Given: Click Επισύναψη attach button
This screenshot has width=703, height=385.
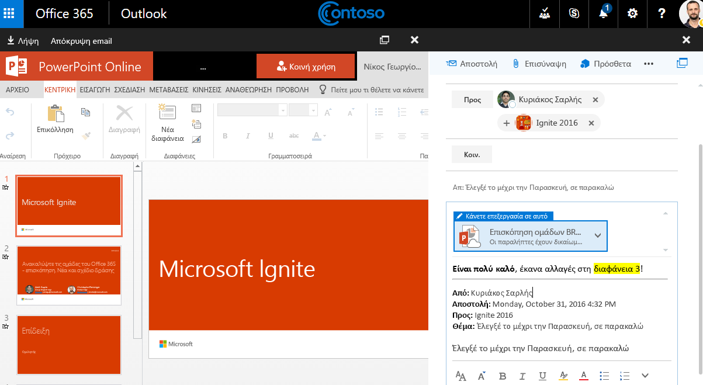Looking at the screenshot, I should coord(539,64).
